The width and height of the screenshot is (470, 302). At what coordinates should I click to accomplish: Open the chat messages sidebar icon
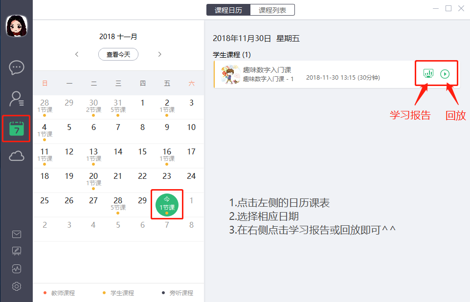17,67
